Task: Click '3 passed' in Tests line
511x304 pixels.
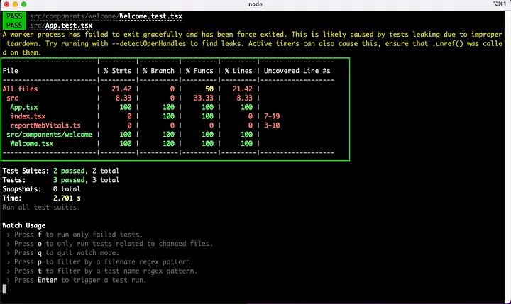Action: (69, 180)
